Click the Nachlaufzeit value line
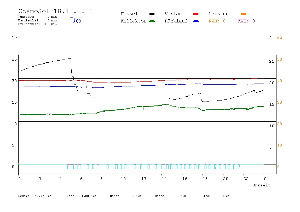This screenshot has width=300, height=212. 38,20
